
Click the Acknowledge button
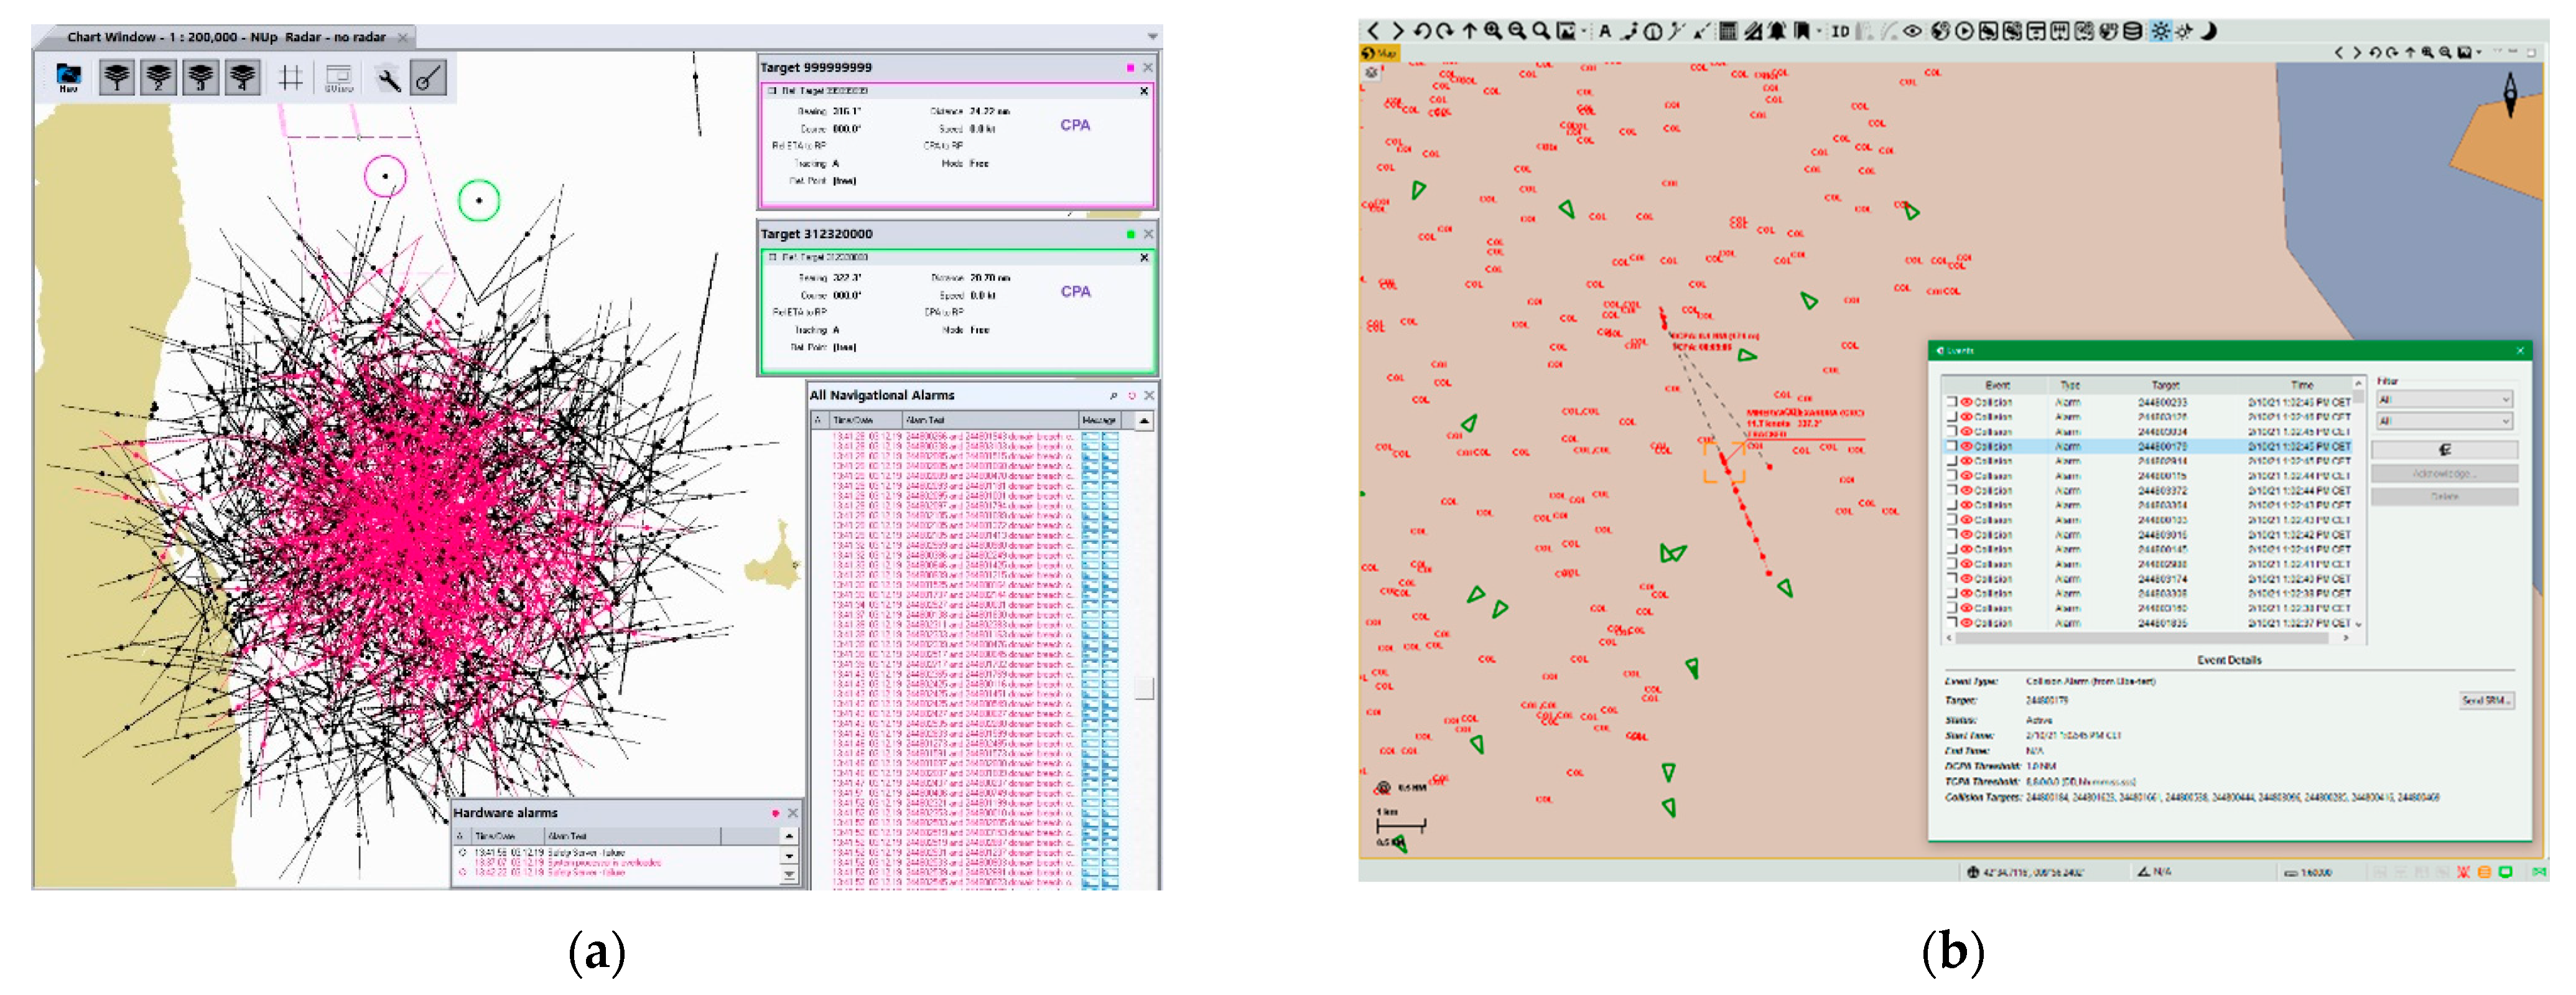tap(2445, 474)
